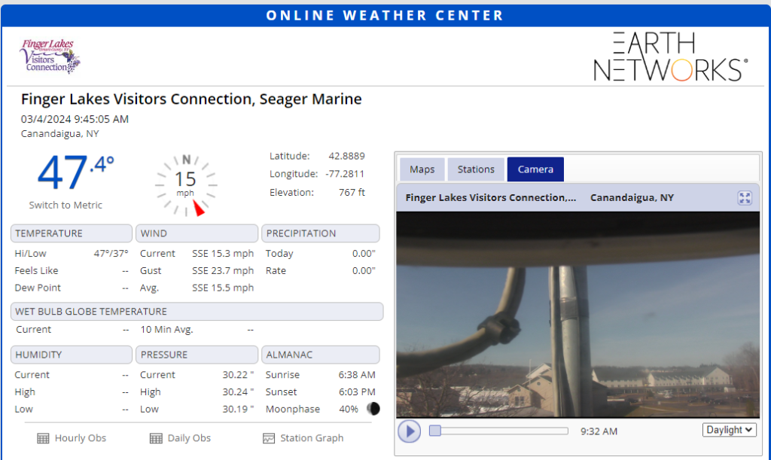Click the Daily Obs table icon
This screenshot has width=771, height=460.
pyautogui.click(x=156, y=438)
